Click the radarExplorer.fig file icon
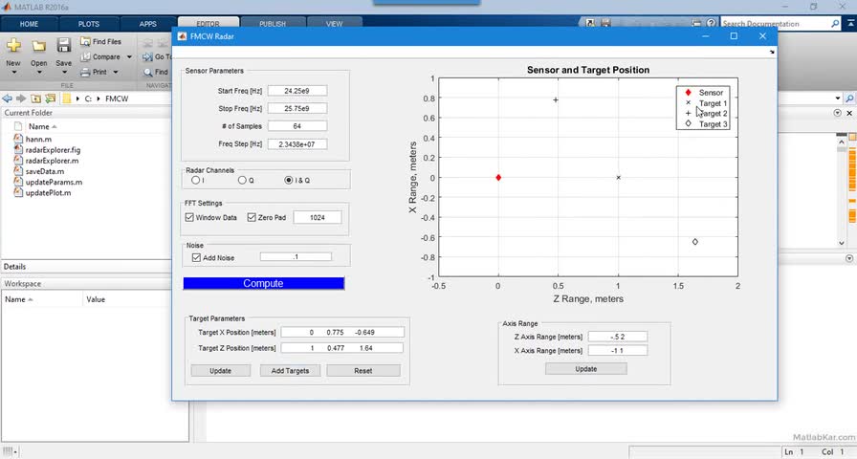 point(18,150)
